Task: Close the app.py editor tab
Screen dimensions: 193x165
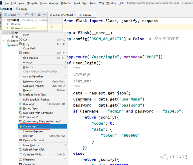Action: [93, 15]
